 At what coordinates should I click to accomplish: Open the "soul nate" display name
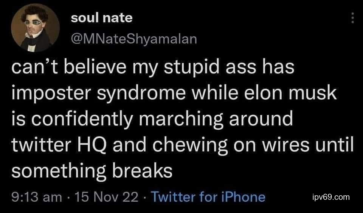[102, 18]
